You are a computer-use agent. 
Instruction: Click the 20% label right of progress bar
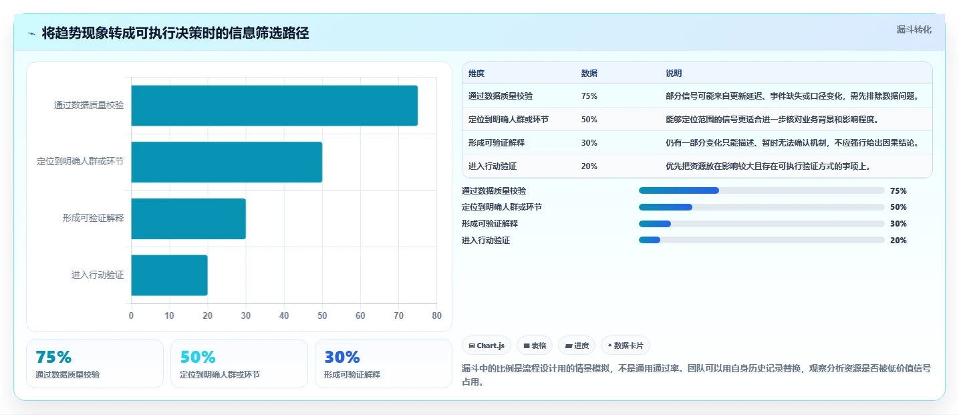pos(898,240)
